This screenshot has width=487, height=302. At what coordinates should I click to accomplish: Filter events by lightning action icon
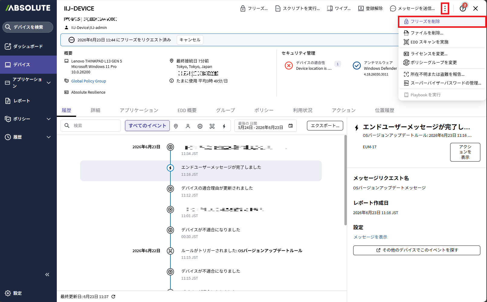pyautogui.click(x=224, y=126)
